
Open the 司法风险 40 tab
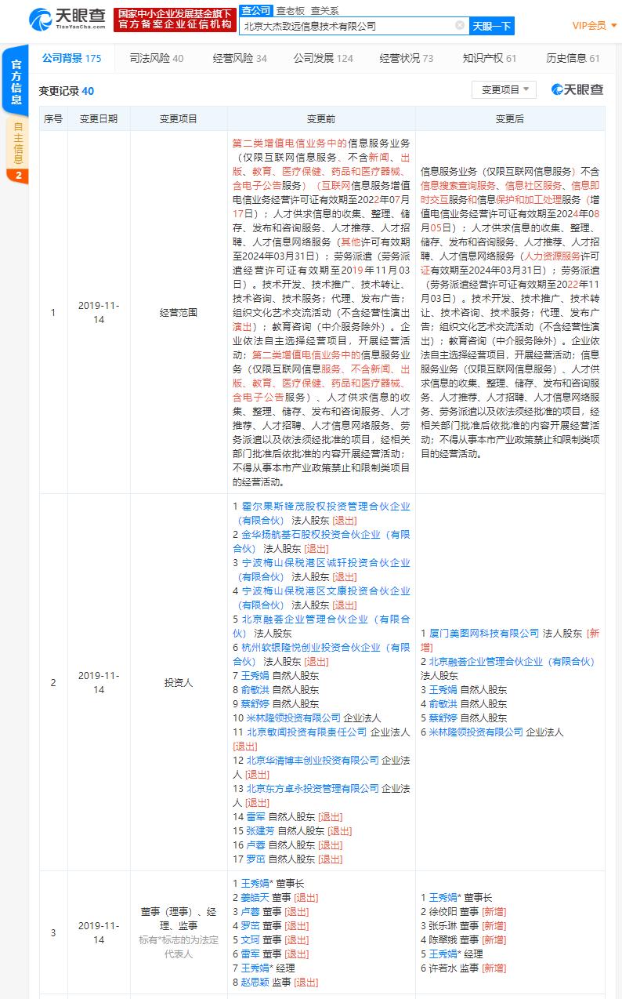157,58
